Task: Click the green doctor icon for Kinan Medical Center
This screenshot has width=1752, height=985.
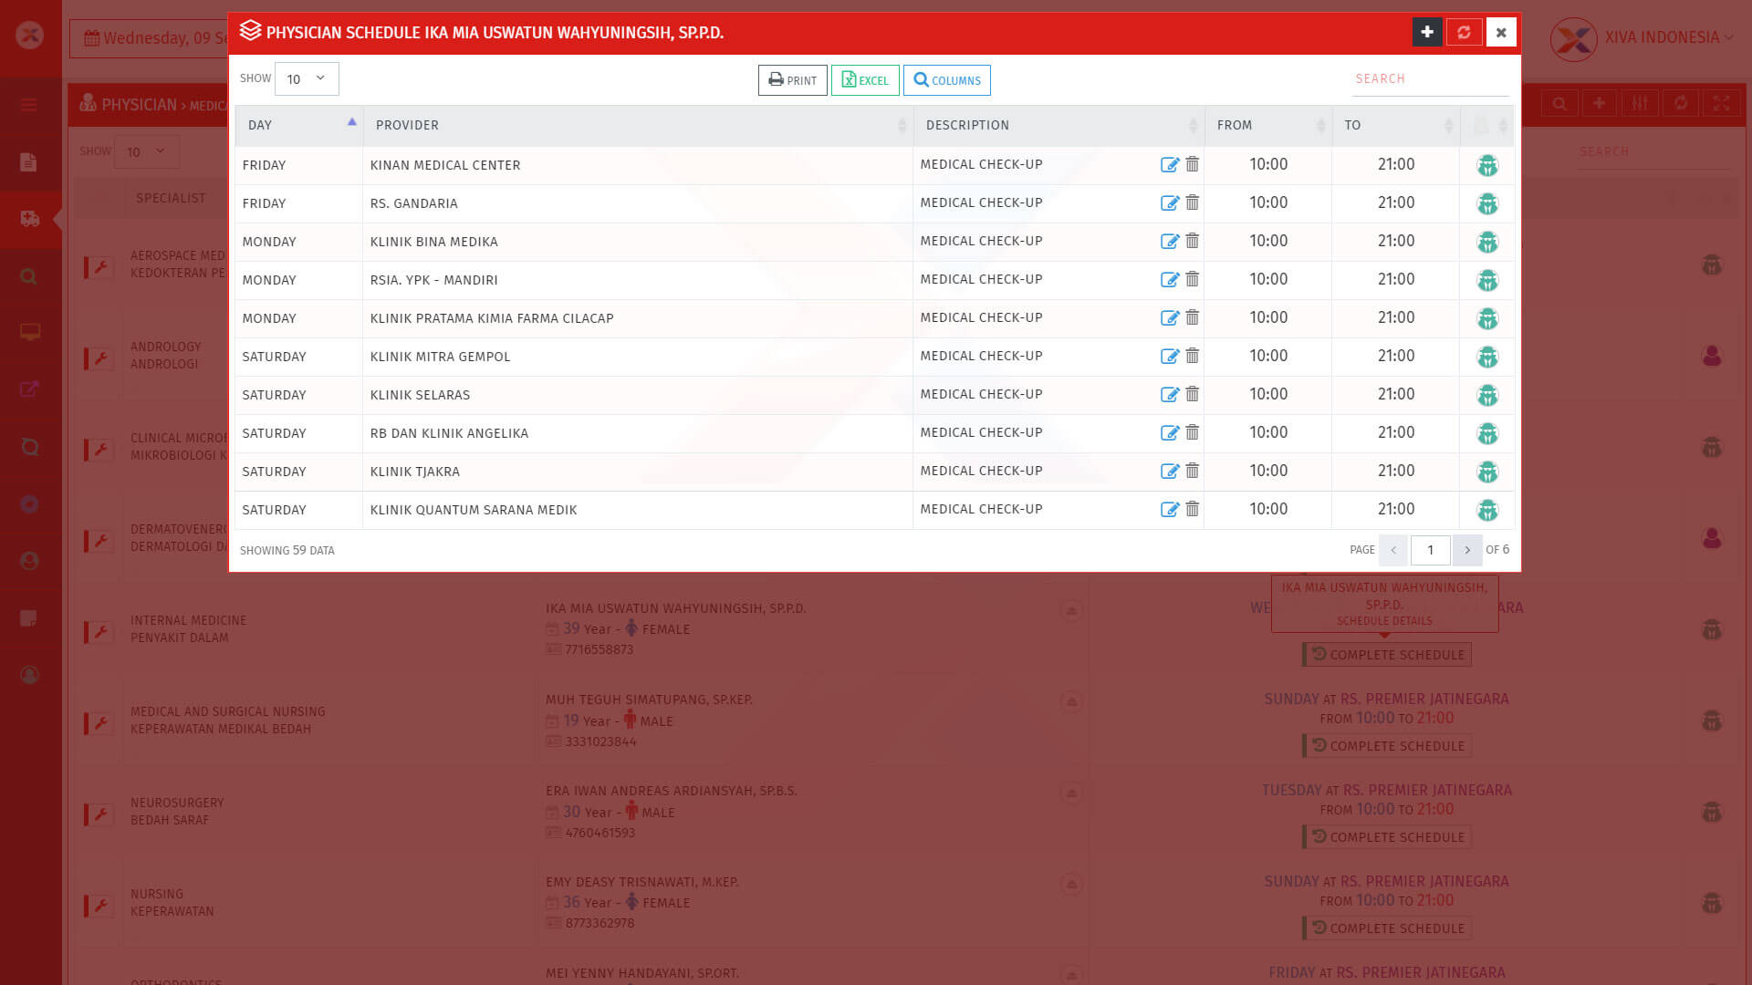Action: tap(1487, 165)
